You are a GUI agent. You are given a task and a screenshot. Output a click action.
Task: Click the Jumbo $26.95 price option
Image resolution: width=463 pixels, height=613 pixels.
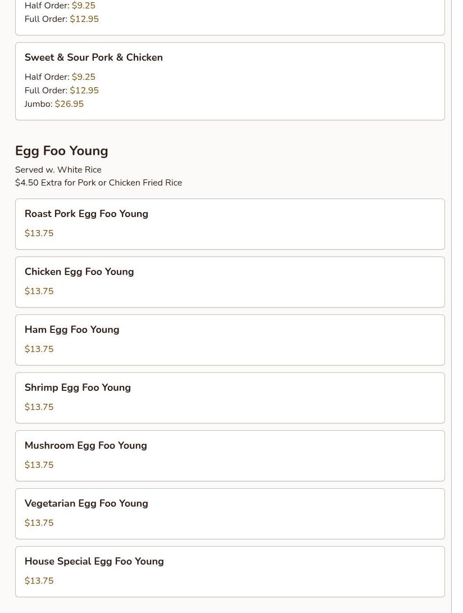(x=69, y=104)
